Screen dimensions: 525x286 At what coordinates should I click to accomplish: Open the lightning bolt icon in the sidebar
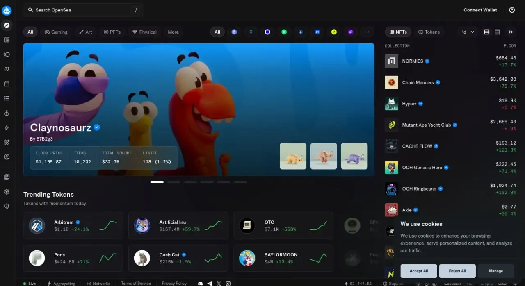point(7,128)
